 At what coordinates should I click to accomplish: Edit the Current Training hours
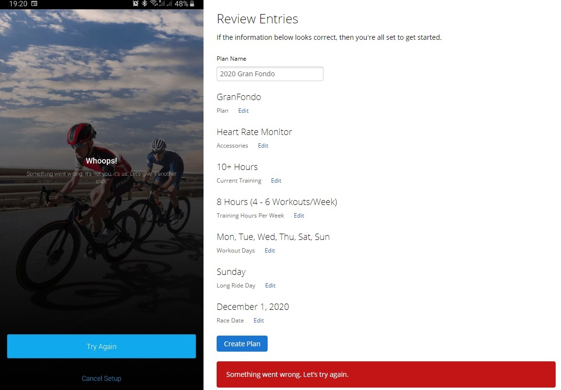[x=276, y=181]
